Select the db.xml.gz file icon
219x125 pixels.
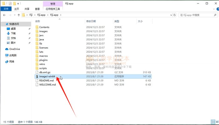[37, 72]
